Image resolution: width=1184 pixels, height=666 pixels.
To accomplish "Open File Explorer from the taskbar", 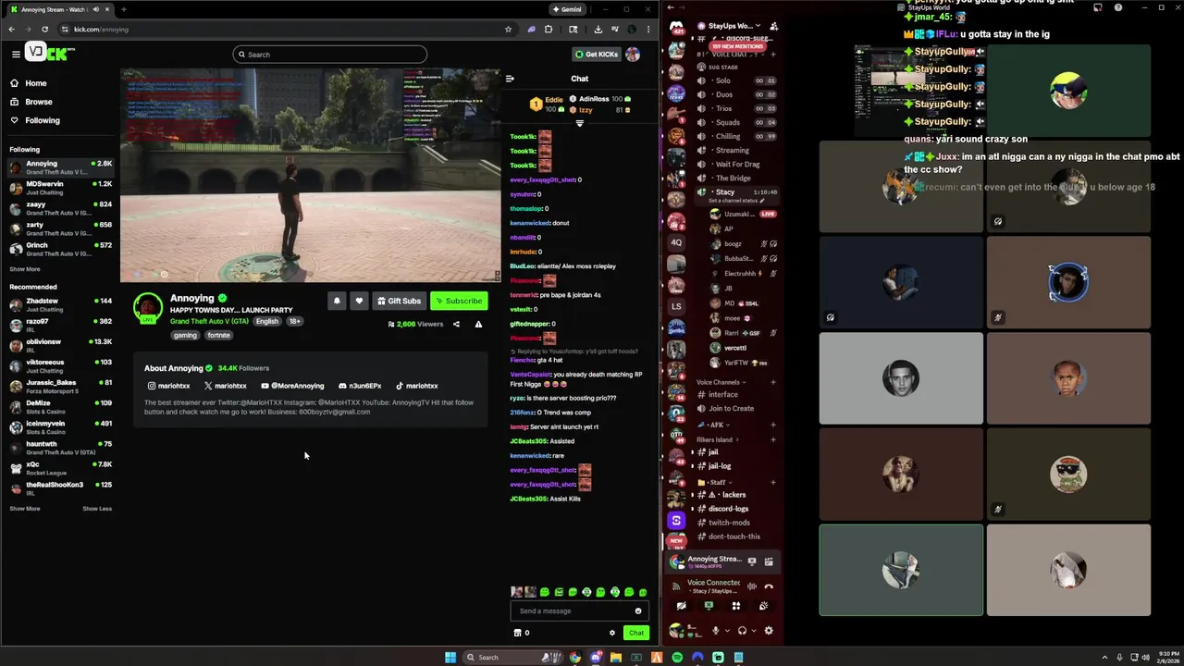I will (x=616, y=658).
